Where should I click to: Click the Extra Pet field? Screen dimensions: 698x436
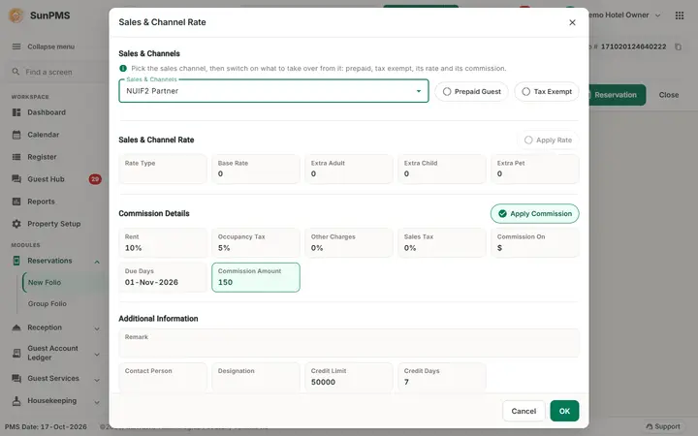(535, 169)
